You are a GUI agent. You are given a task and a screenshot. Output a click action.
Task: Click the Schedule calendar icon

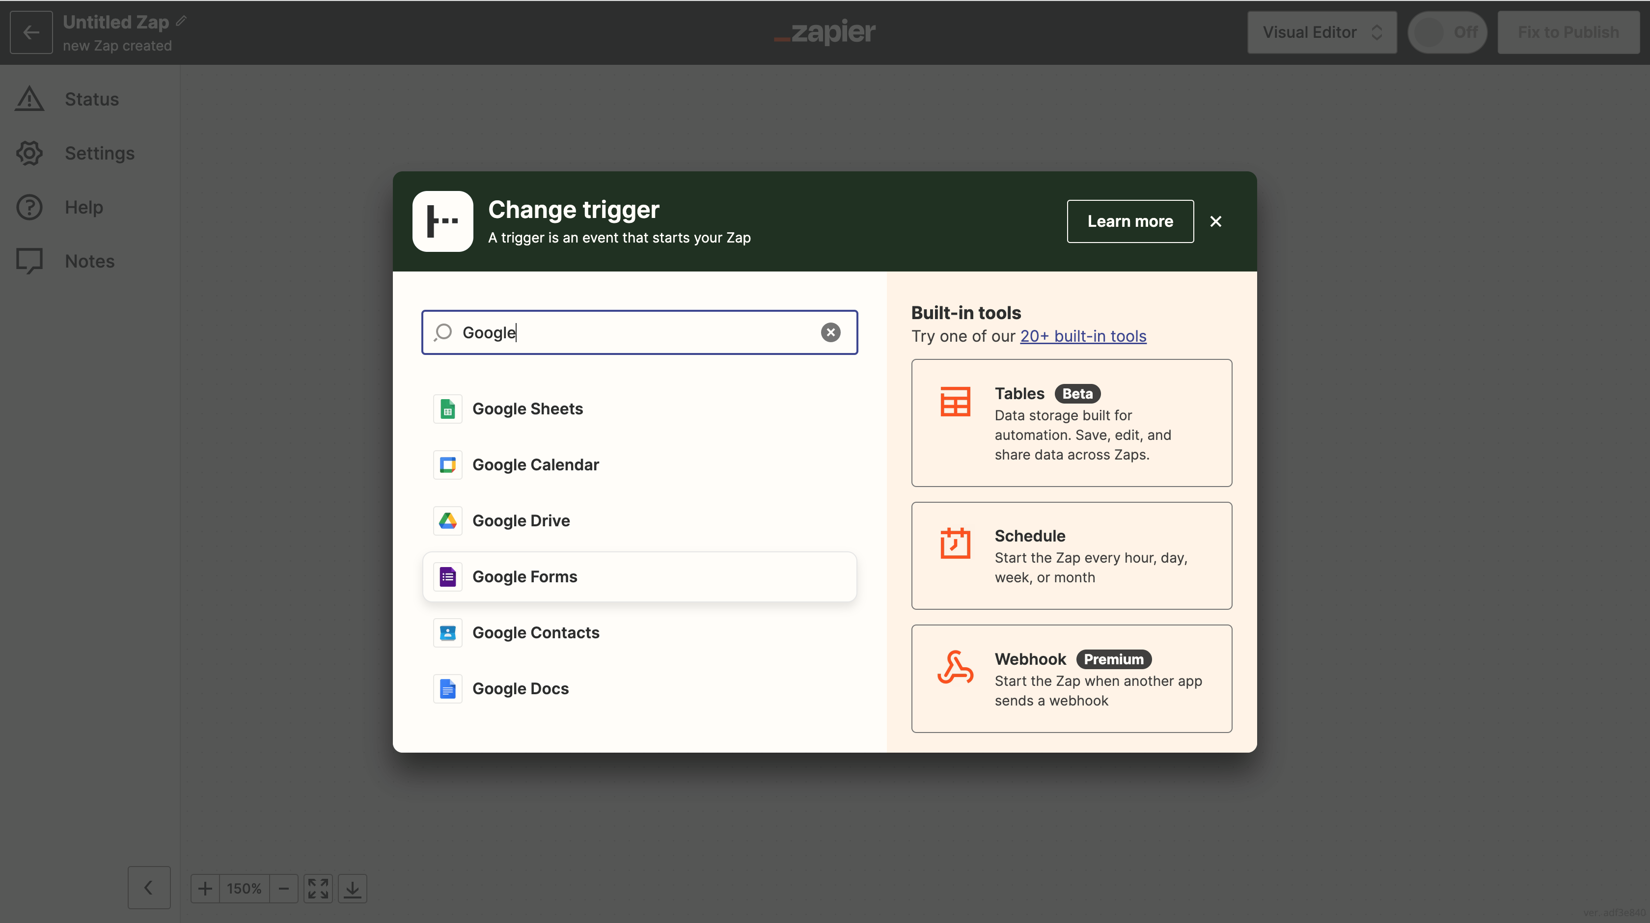955,543
